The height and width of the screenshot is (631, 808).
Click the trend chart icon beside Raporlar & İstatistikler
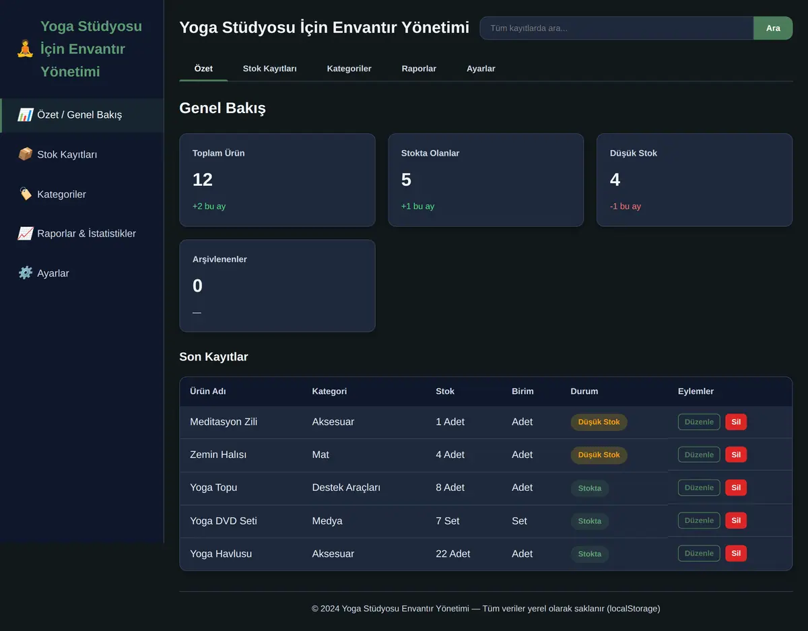(x=26, y=234)
